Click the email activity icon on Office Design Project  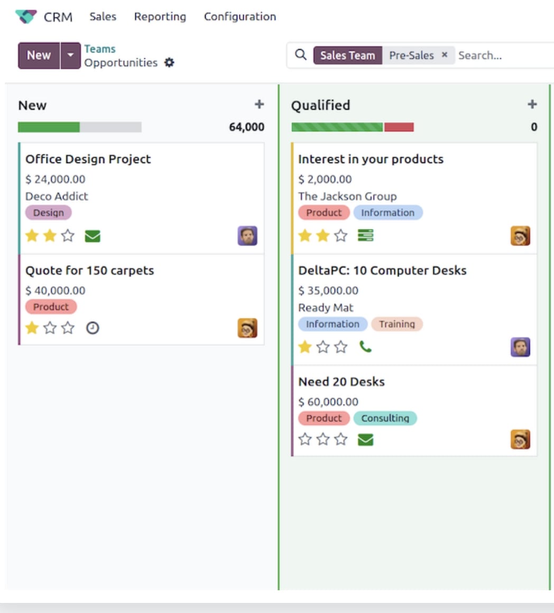[x=93, y=236]
